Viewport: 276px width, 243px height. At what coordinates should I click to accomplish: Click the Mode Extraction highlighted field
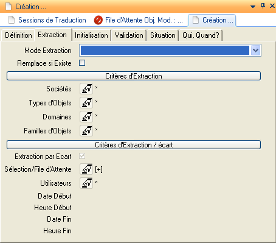pyautogui.click(x=165, y=51)
